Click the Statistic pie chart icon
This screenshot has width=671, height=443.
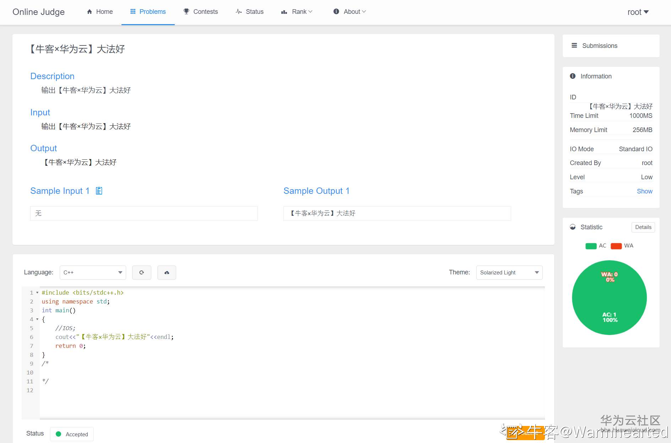[573, 227]
